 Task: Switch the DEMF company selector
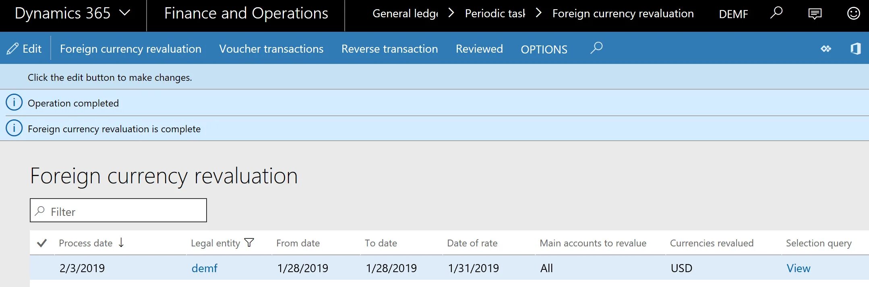pos(733,14)
